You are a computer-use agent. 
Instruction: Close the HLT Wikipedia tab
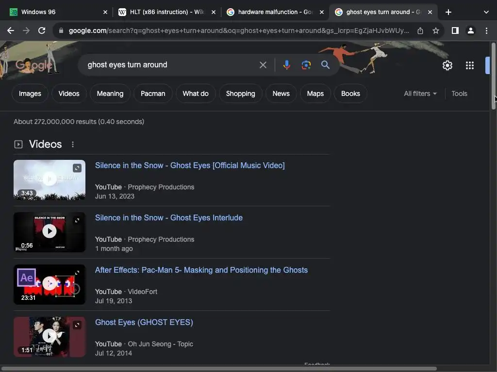point(214,12)
